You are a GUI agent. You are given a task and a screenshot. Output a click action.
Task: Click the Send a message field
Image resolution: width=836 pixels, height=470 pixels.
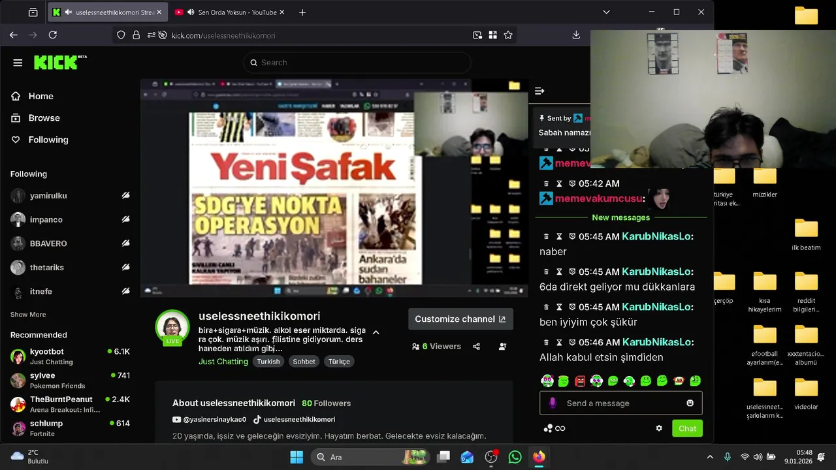(x=620, y=403)
